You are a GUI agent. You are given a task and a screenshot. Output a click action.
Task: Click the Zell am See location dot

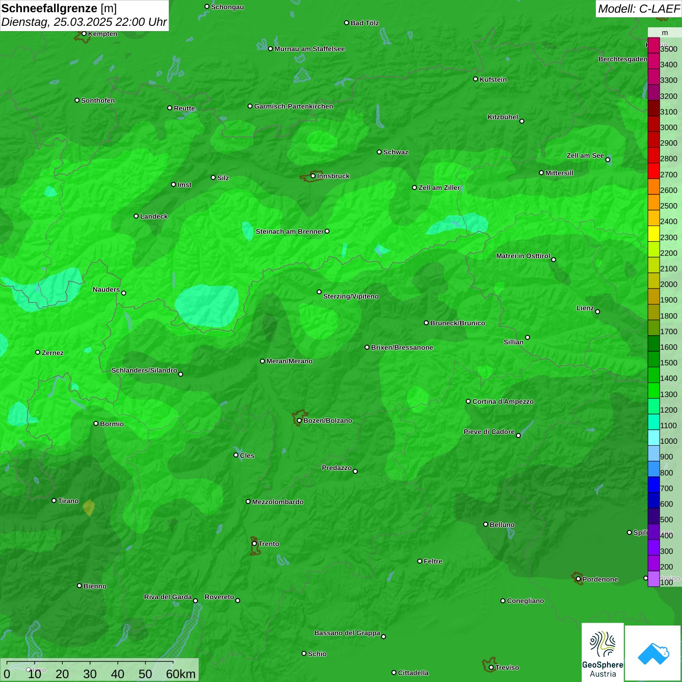pyautogui.click(x=607, y=159)
